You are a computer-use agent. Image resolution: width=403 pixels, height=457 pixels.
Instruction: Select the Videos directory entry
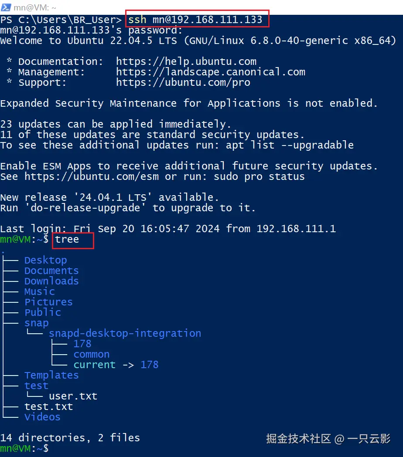pos(42,417)
